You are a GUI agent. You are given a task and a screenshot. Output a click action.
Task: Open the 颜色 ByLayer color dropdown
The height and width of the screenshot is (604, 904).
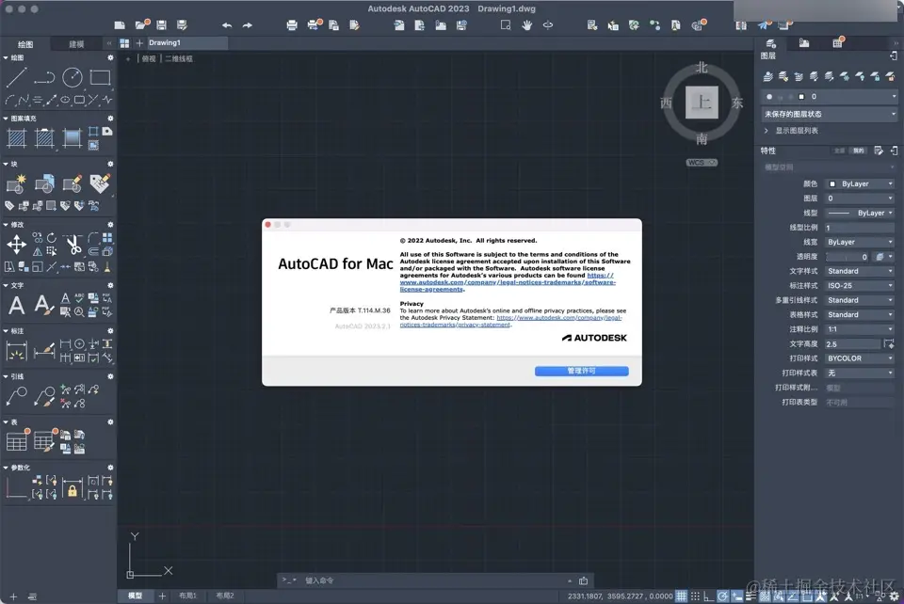click(860, 183)
